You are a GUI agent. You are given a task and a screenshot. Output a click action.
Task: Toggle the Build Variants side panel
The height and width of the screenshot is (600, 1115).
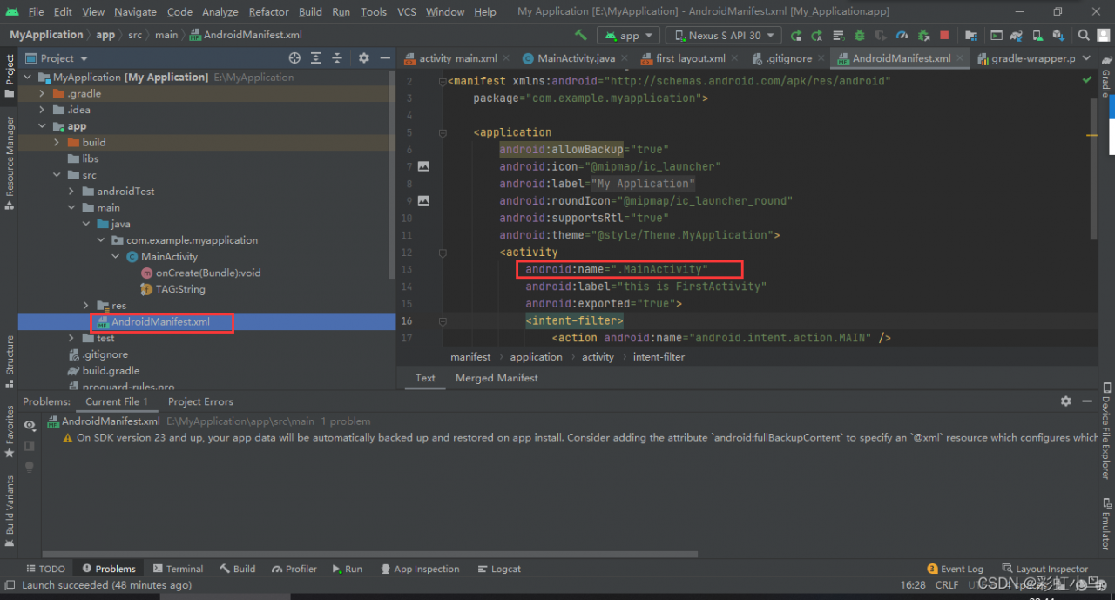[x=10, y=505]
